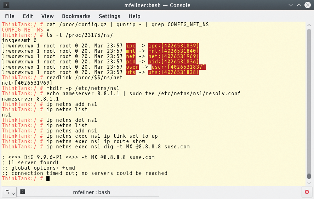This screenshot has width=314, height=199.
Task: Click the 'insgesamt 0' output line
Action: (19, 40)
